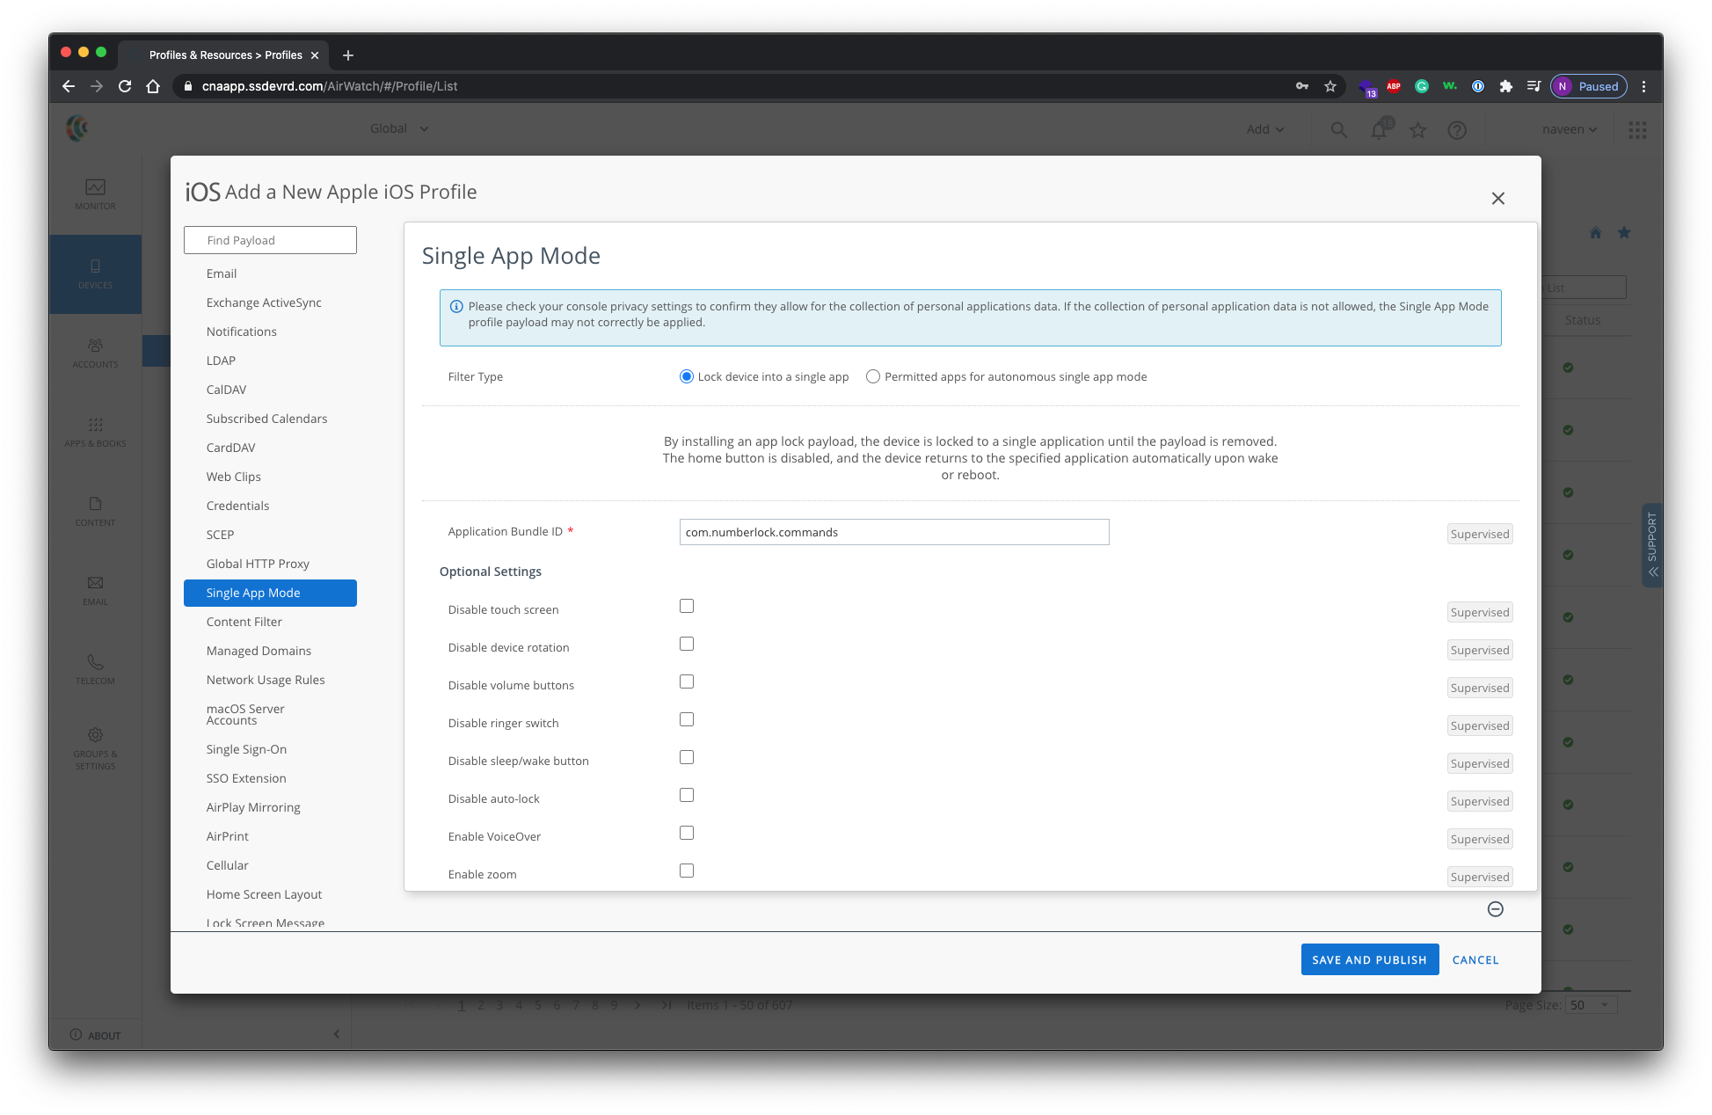Open the Grammarly extension icon

[x=1422, y=86]
